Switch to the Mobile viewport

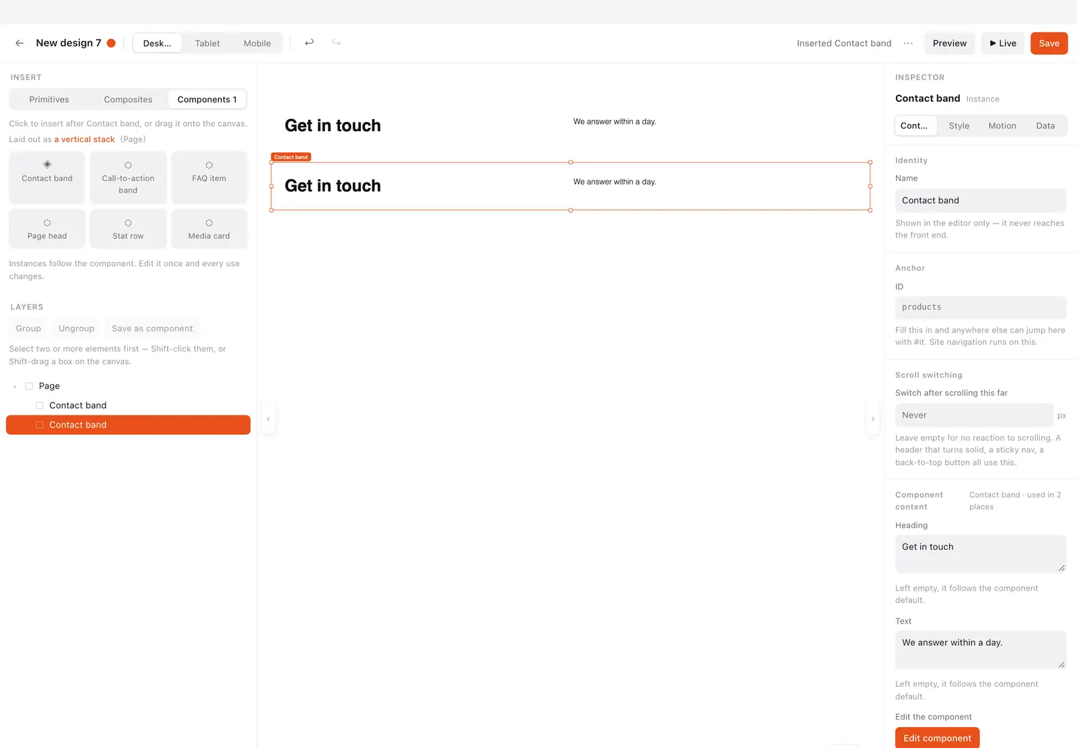257,43
